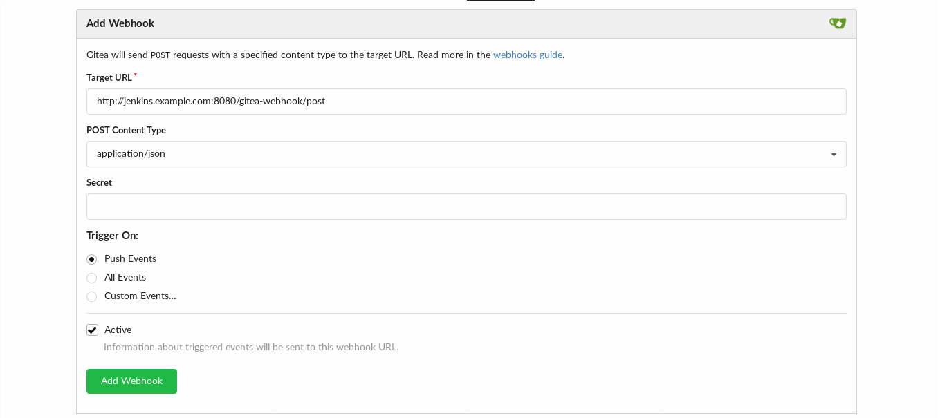
Task: Click the Trigger On: heading
Action: point(112,235)
